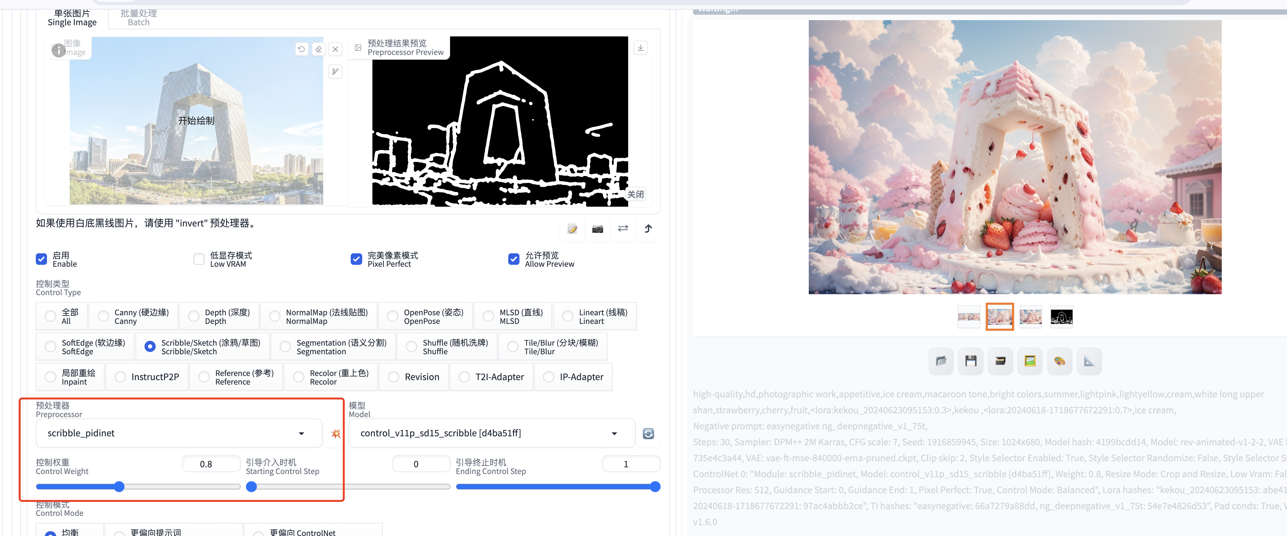Click the upward arrow send dimensions icon
This screenshot has height=536, width=1287.
(x=648, y=229)
